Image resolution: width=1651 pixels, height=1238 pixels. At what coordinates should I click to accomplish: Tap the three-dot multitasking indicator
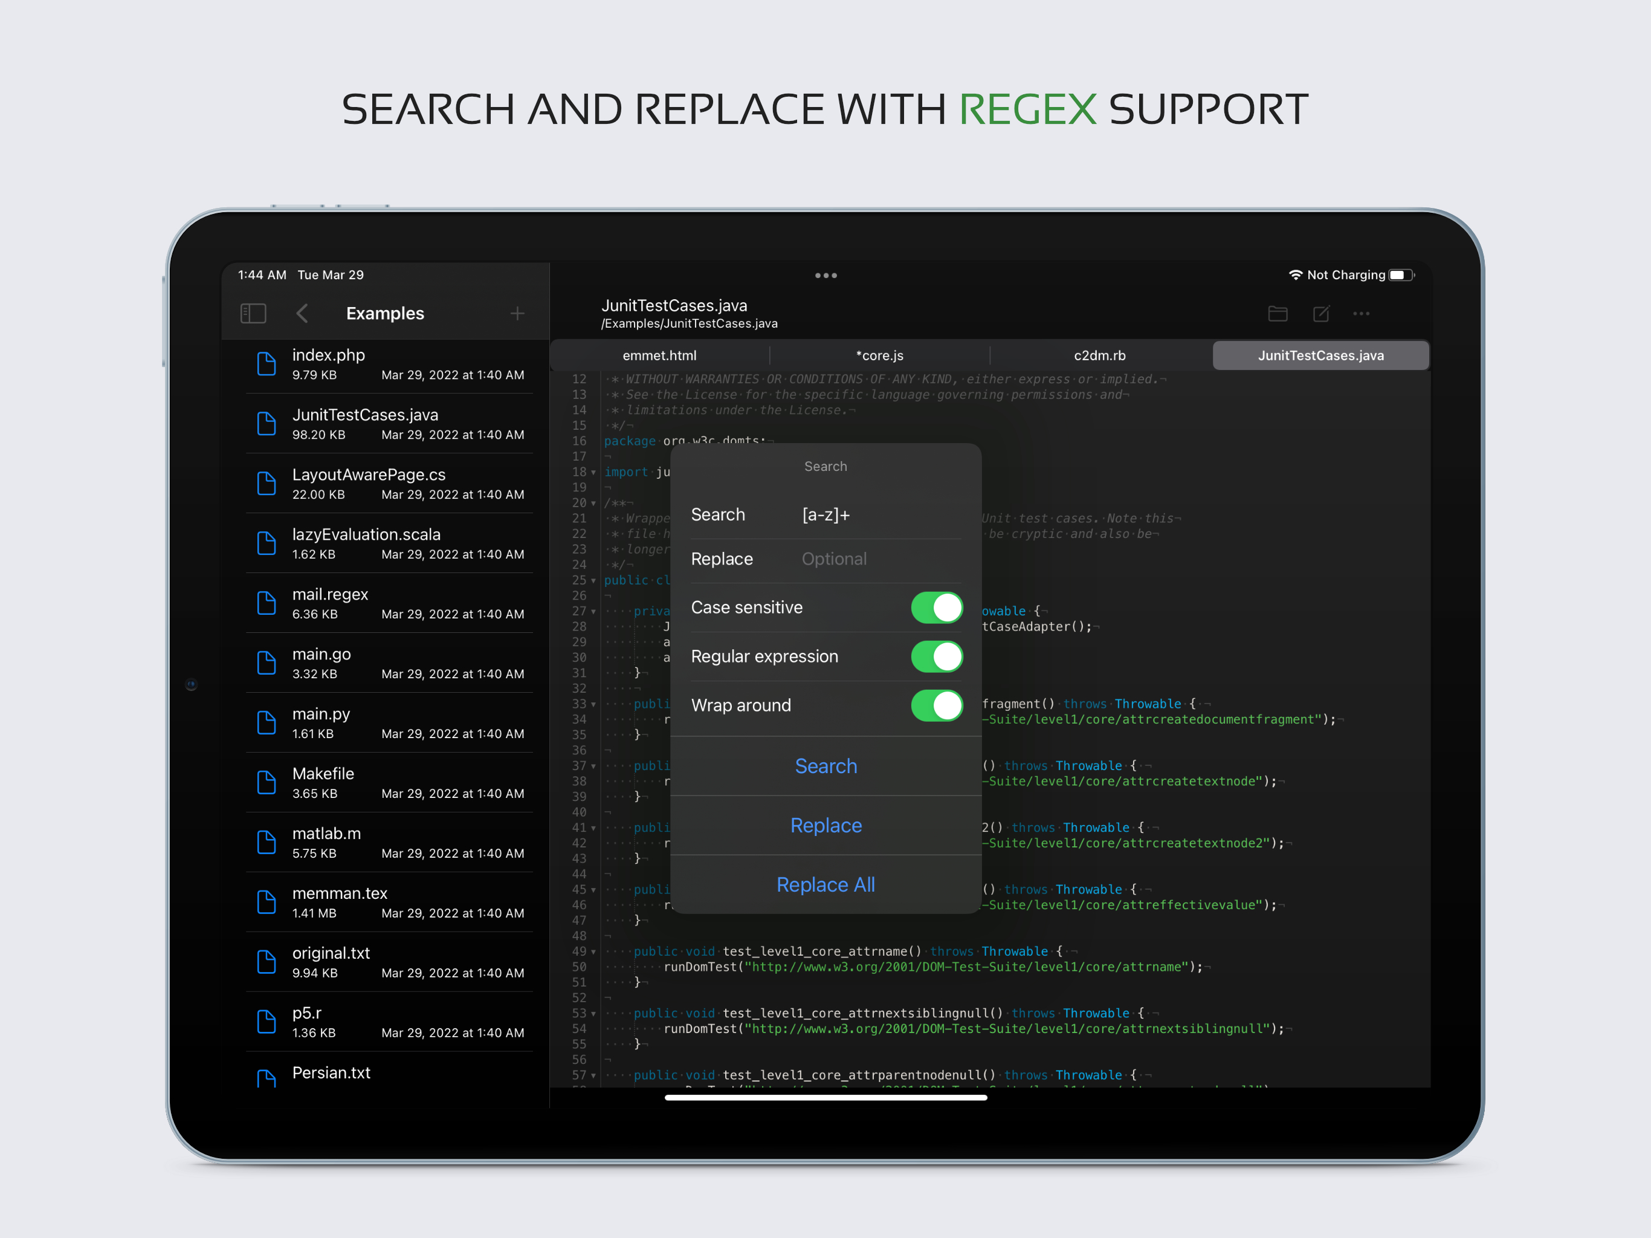click(x=825, y=276)
